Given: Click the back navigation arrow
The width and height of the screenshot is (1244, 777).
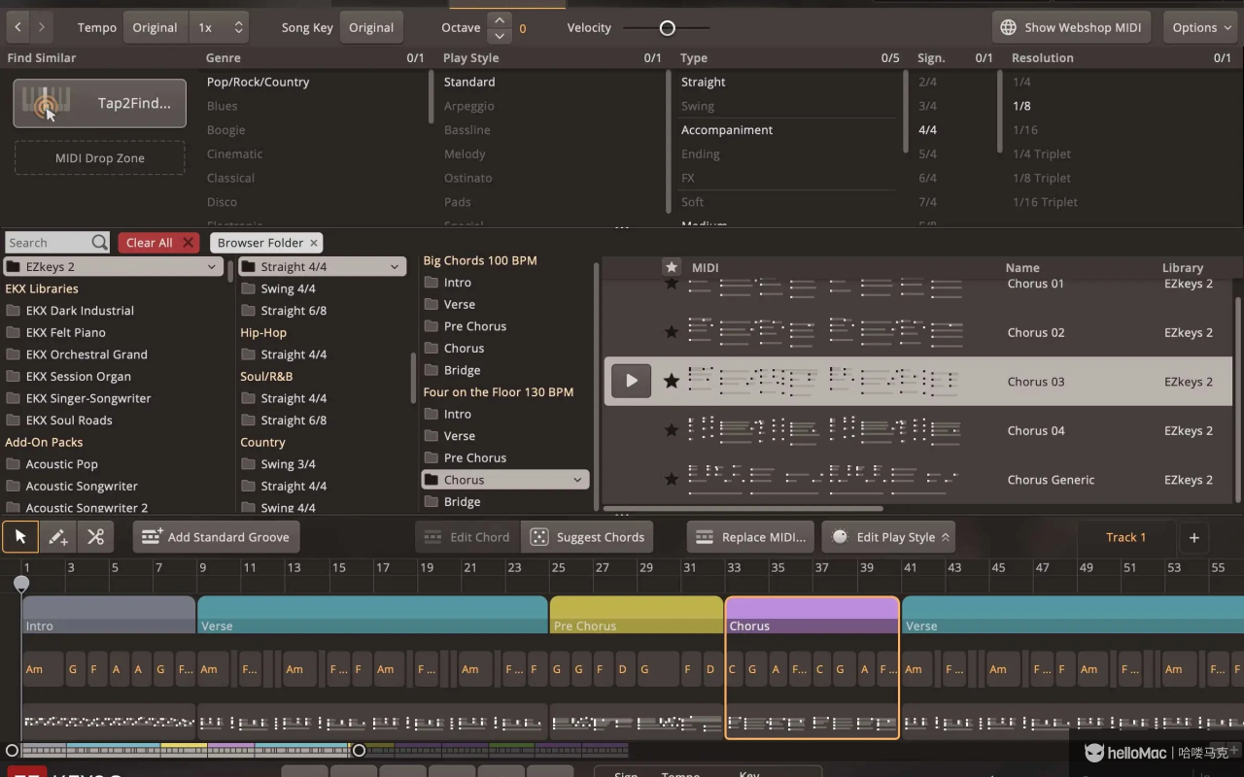Looking at the screenshot, I should [x=17, y=27].
